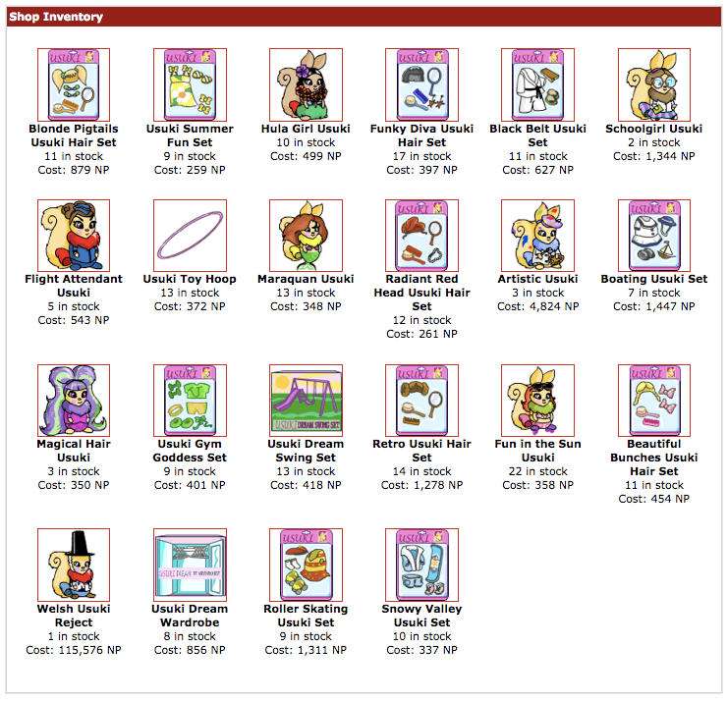Viewport: 728px width, 702px height.
Task: Buy the Welsh Usuki Reject doll
Action: tap(74, 565)
